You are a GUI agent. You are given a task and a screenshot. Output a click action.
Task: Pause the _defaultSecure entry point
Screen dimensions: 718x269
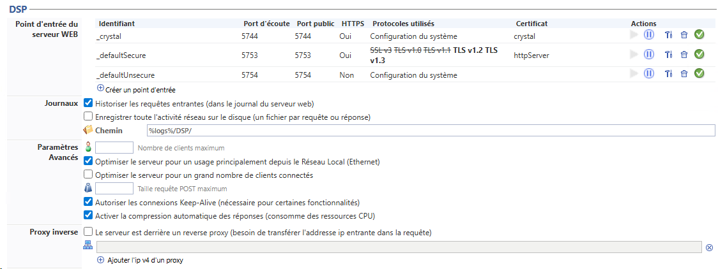pyautogui.click(x=649, y=54)
